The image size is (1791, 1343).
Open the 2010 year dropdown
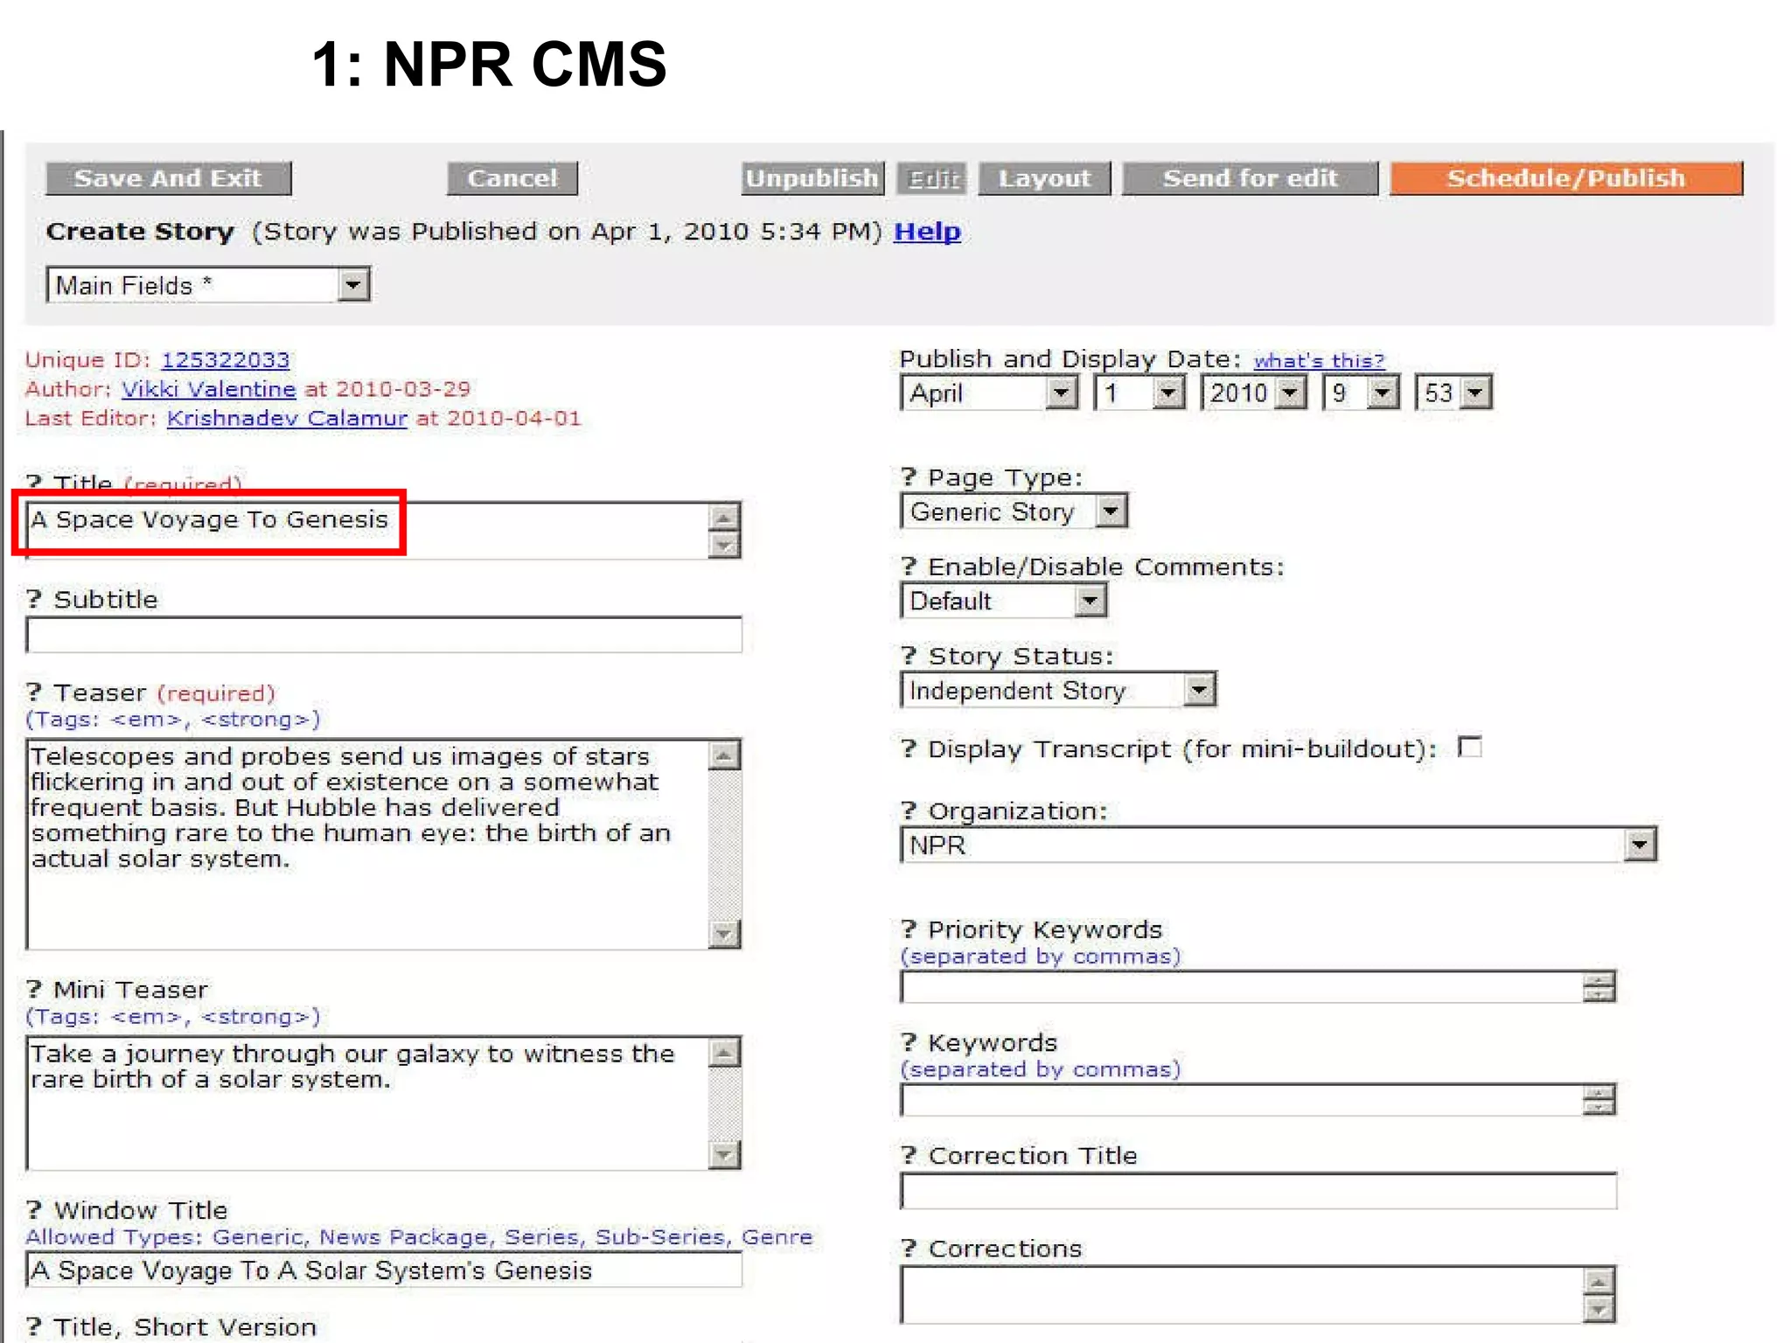pos(1254,393)
